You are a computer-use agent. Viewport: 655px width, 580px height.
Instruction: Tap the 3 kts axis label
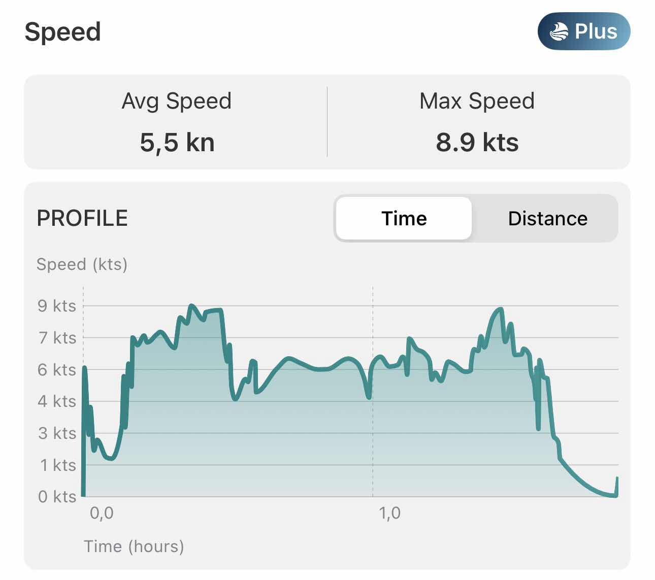57,433
